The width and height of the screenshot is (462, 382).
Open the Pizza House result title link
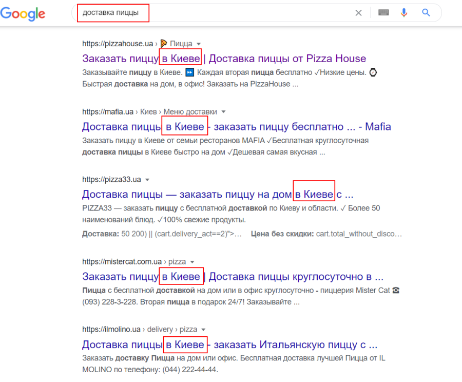coord(224,59)
